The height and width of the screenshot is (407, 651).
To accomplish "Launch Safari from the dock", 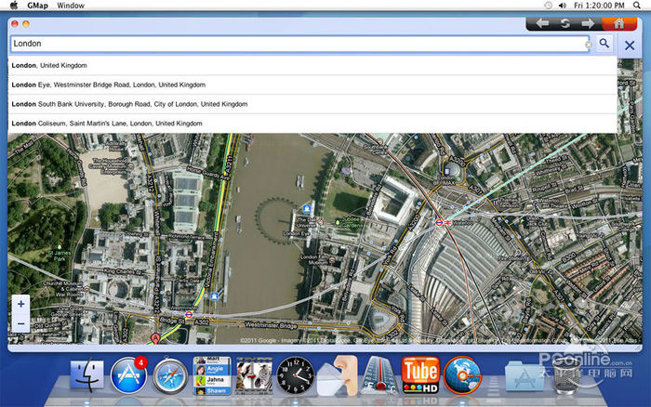I will click(170, 376).
